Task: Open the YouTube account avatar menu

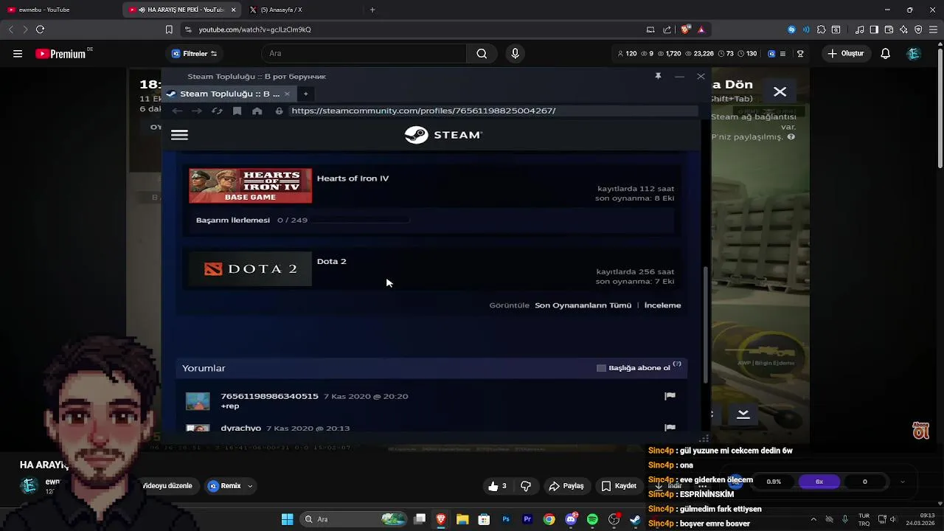Action: [x=914, y=54]
